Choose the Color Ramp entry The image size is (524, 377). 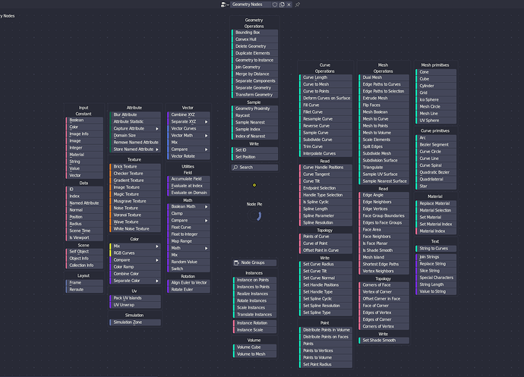pyautogui.click(x=135, y=267)
